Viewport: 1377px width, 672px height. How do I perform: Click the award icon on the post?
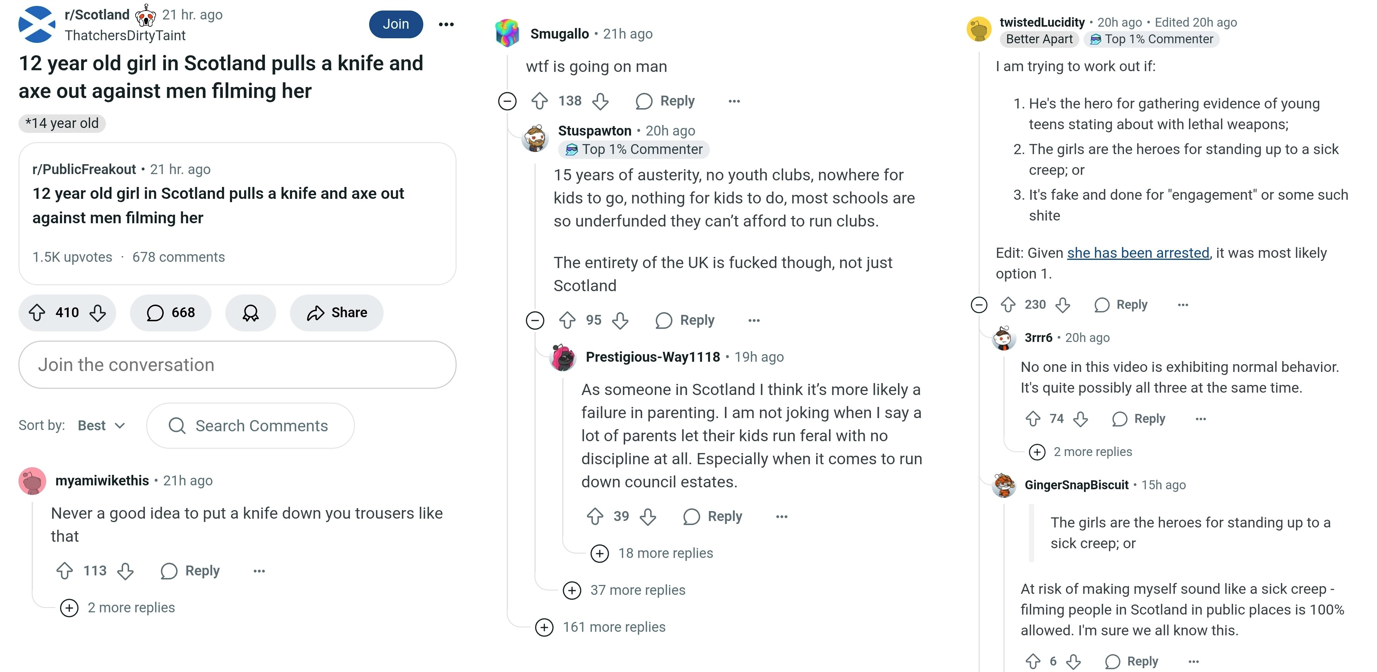(250, 313)
